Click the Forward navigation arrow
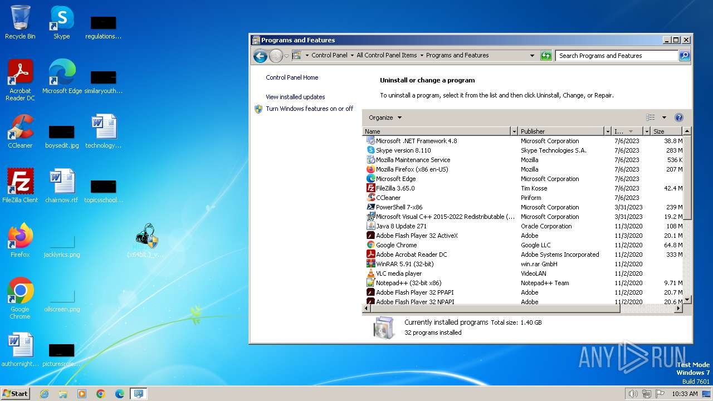Screen dimensions: 713x401 276,56
